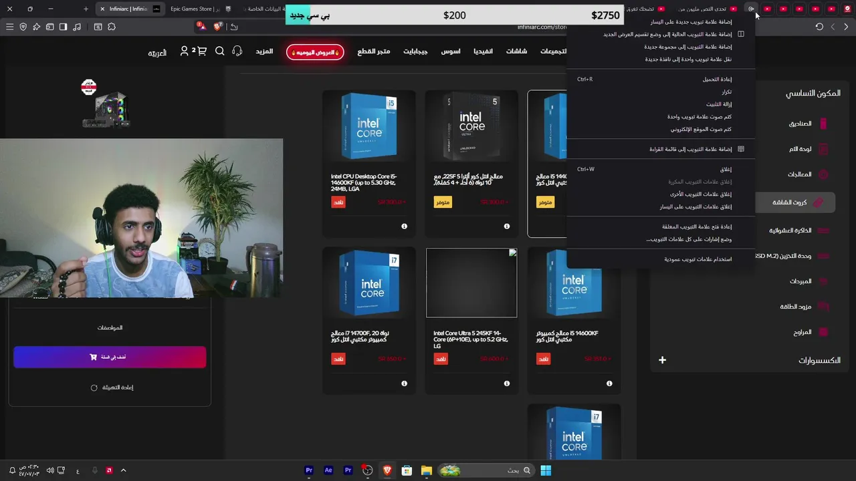Switch site language via العربية

point(157,52)
